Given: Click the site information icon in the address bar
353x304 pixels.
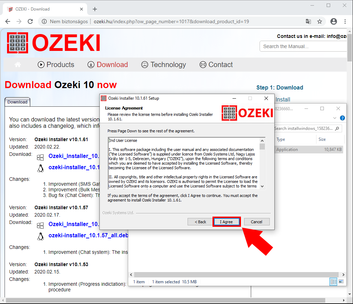Looking at the screenshot, I should coord(44,21).
